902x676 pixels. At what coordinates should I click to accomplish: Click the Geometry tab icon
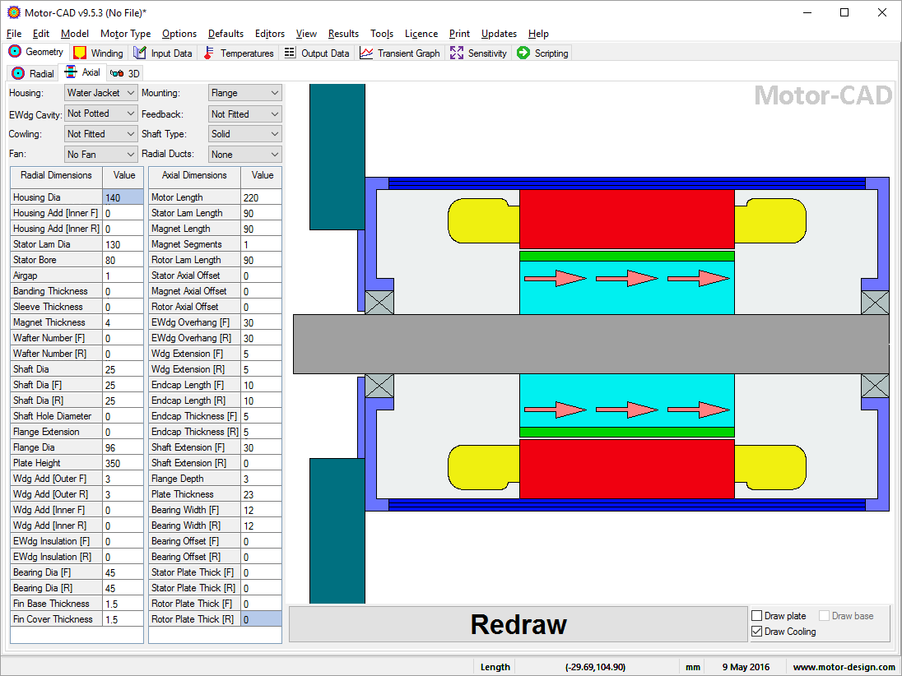(16, 52)
